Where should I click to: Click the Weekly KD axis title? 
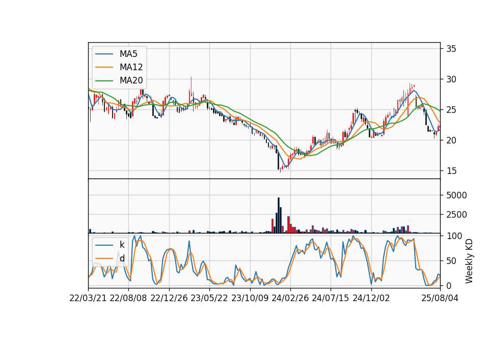pos(469,261)
